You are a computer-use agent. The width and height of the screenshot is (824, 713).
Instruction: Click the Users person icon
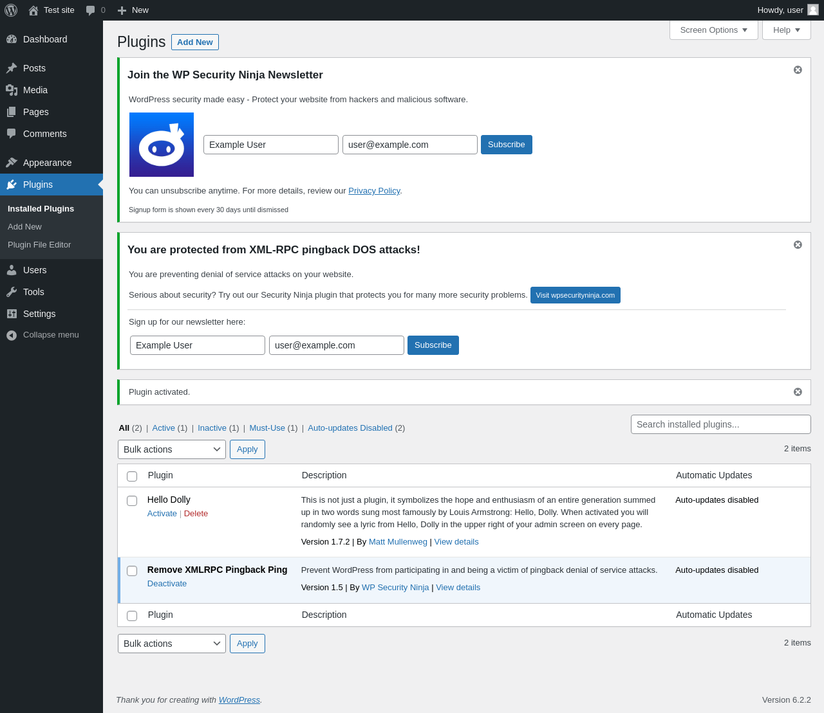(x=12, y=270)
